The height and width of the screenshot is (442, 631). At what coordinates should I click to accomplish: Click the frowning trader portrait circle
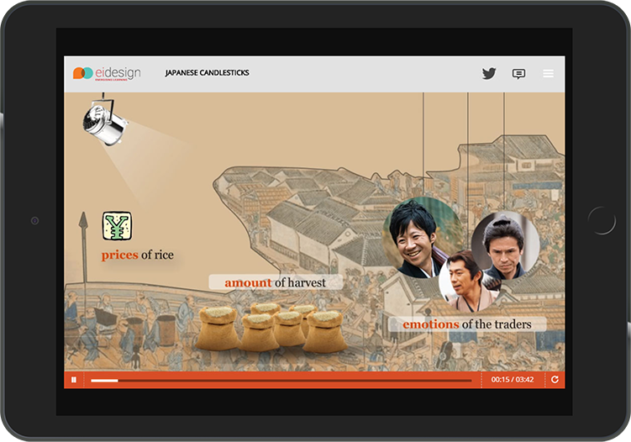(505, 246)
